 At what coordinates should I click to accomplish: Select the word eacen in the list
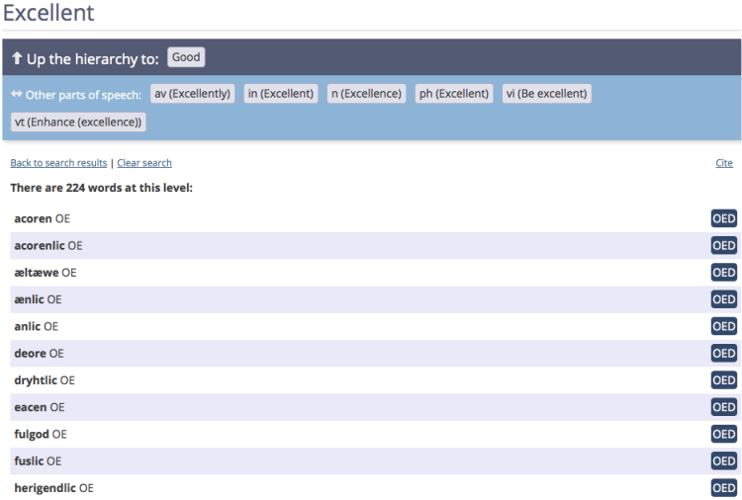tap(31, 407)
